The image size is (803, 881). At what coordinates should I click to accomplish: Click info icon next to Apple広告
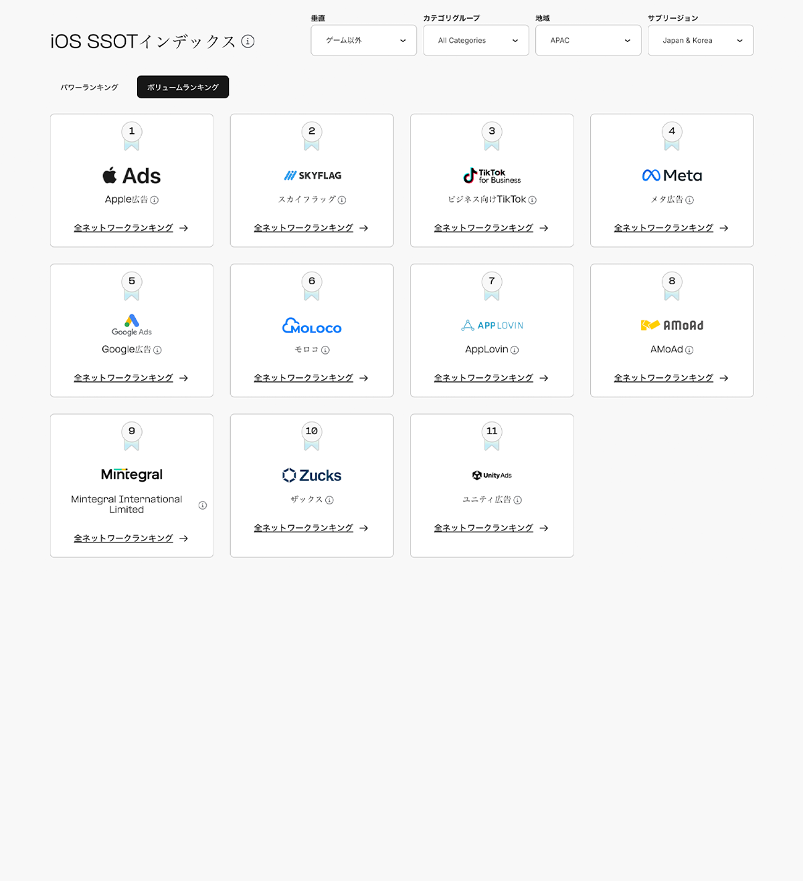point(155,200)
